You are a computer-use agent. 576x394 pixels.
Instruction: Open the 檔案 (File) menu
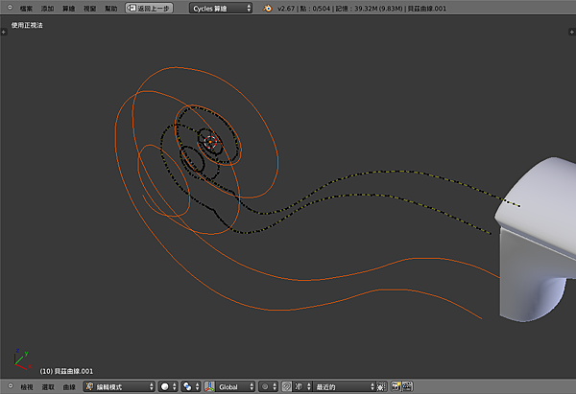26,8
